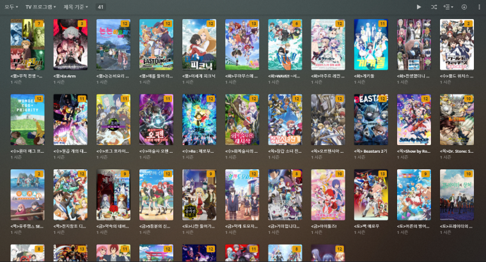Click the download/sync icon in toolbar
Viewport: 486px width, 262px height.
(464, 7)
